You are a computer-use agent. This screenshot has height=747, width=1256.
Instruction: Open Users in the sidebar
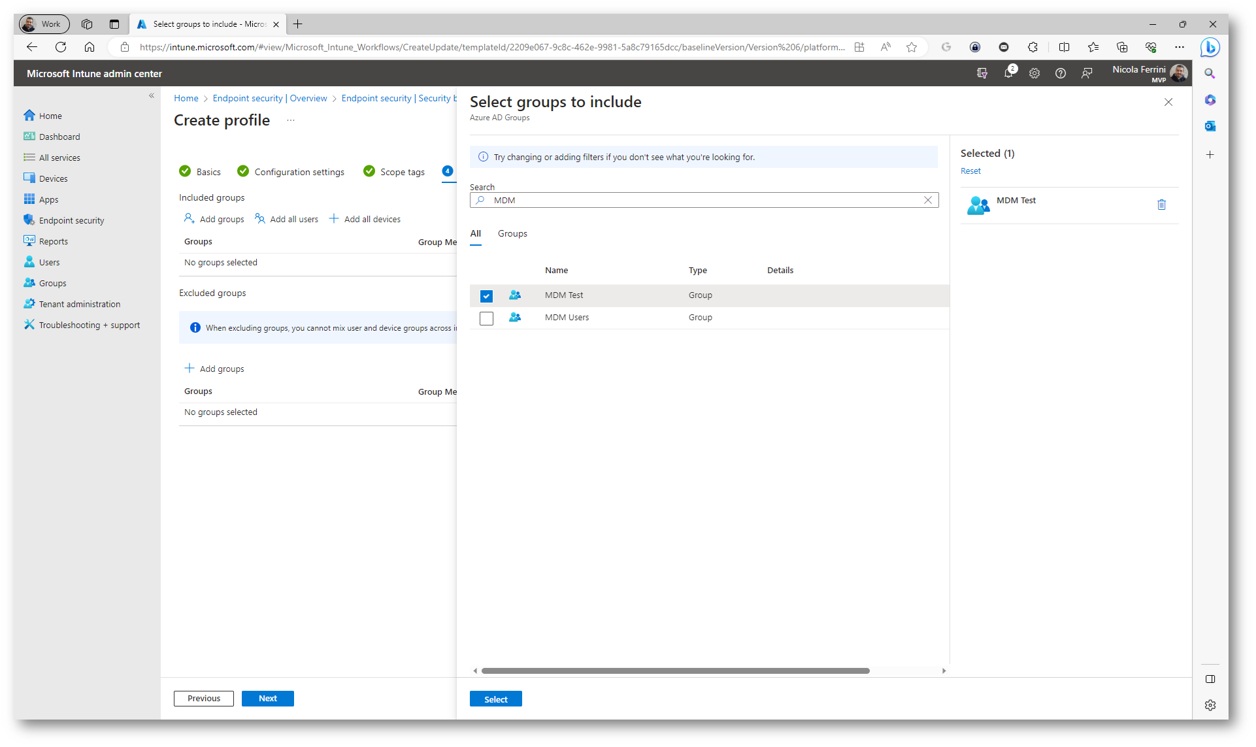[x=49, y=262]
